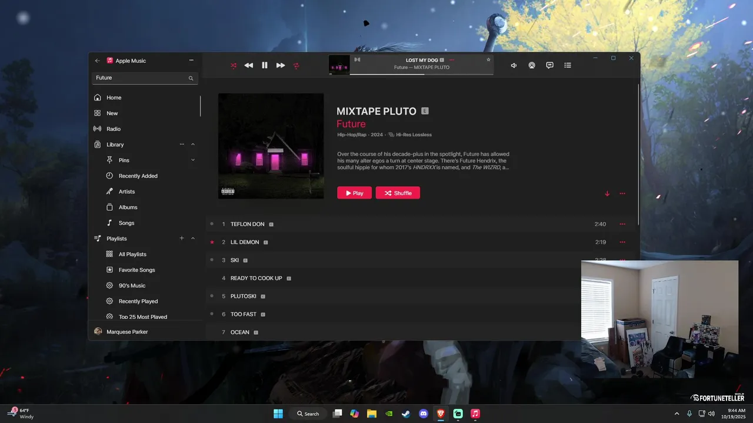
Task: Open Library section
Action: 115,145
